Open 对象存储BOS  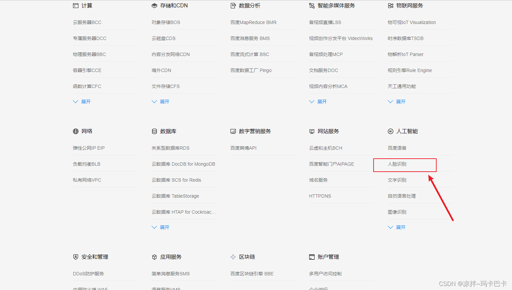(166, 22)
